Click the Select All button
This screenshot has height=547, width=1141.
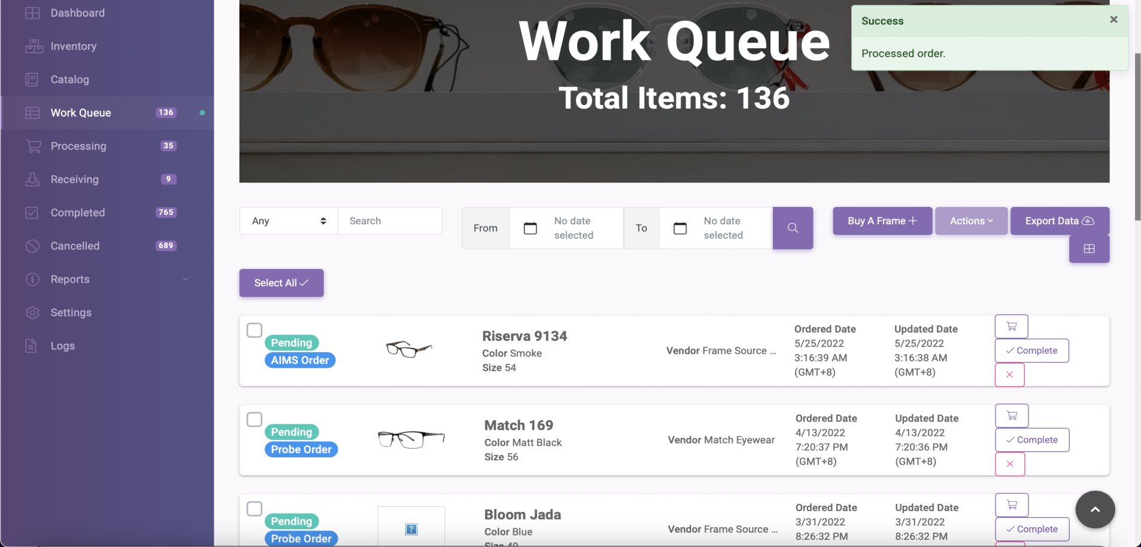pos(281,283)
